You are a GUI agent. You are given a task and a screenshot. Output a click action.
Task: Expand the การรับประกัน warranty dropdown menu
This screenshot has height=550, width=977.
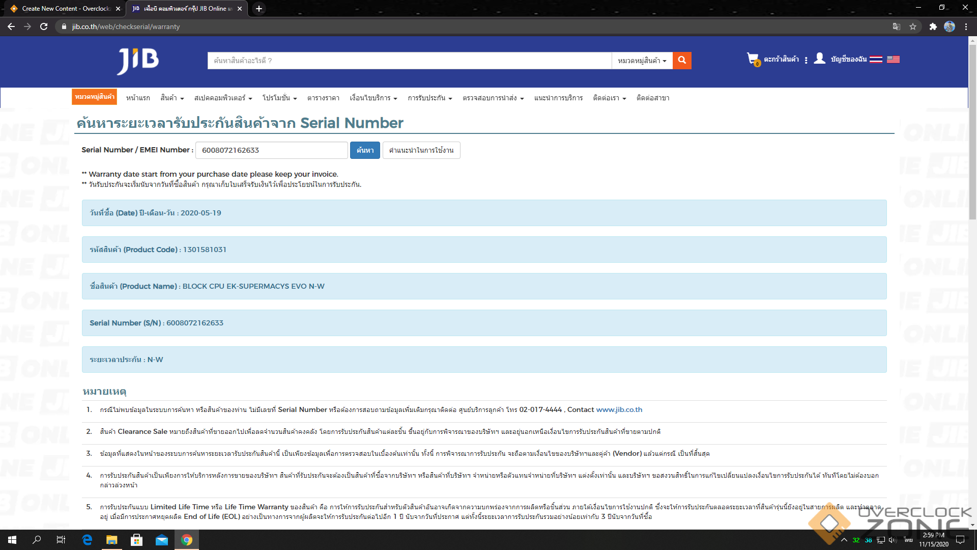coord(429,98)
